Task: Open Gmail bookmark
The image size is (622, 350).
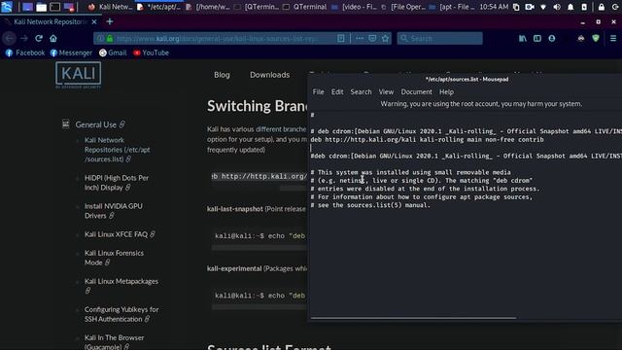Action: (x=113, y=52)
